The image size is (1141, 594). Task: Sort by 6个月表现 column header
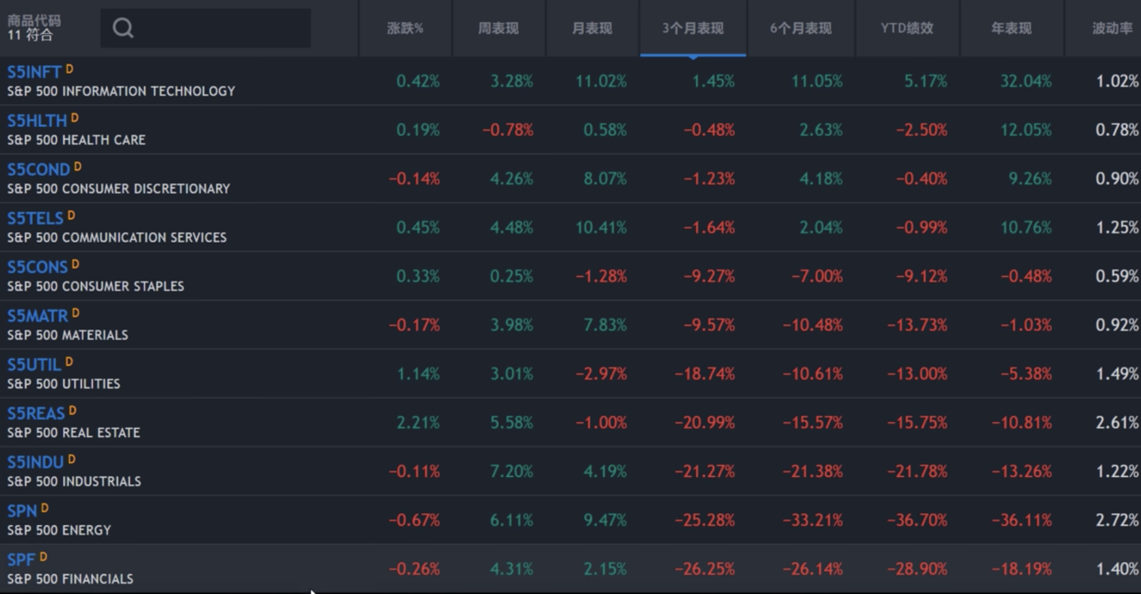tap(801, 28)
